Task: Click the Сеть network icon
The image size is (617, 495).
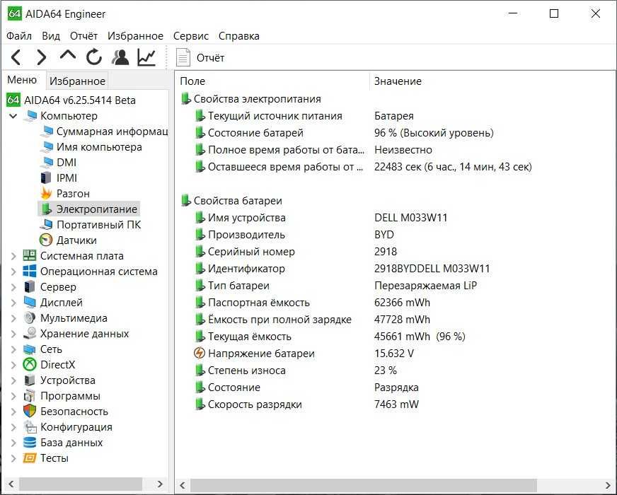Action: tap(30, 349)
